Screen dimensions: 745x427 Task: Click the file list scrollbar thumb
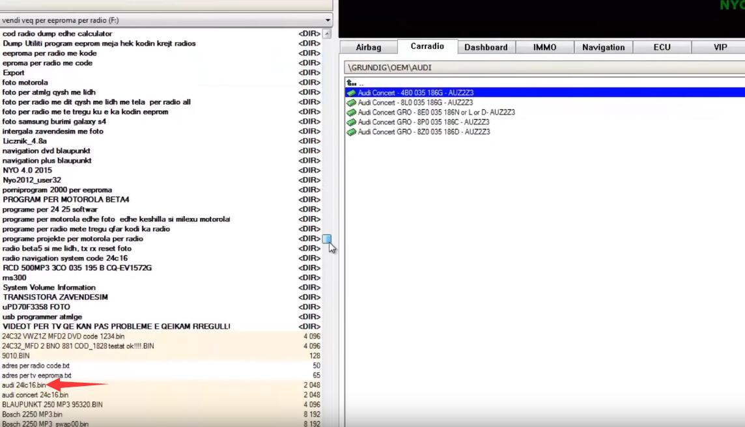pyautogui.click(x=327, y=239)
